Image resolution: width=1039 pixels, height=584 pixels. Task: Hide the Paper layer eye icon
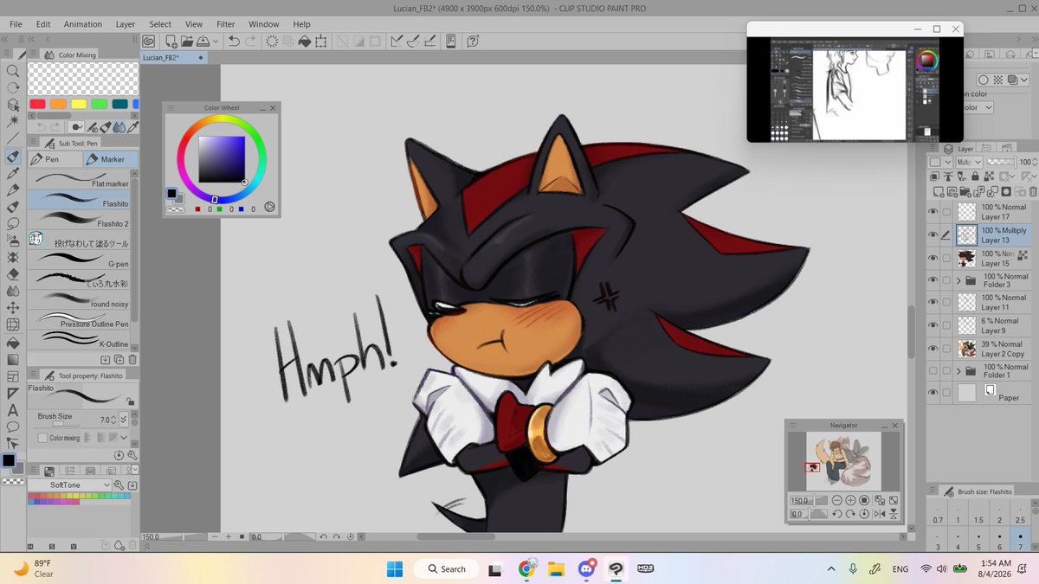click(933, 393)
